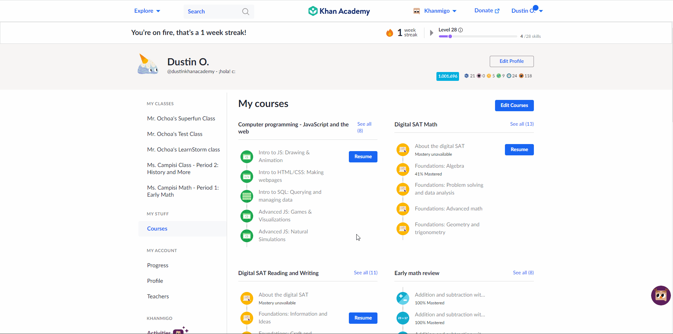The image size is (673, 334).
Task: Click the 1.001.696 energy points badge
Action: pos(447,76)
